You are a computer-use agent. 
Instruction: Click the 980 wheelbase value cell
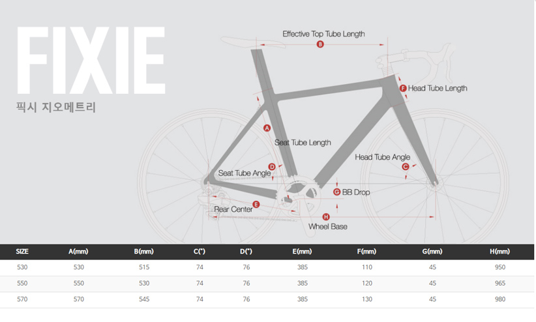499,299
